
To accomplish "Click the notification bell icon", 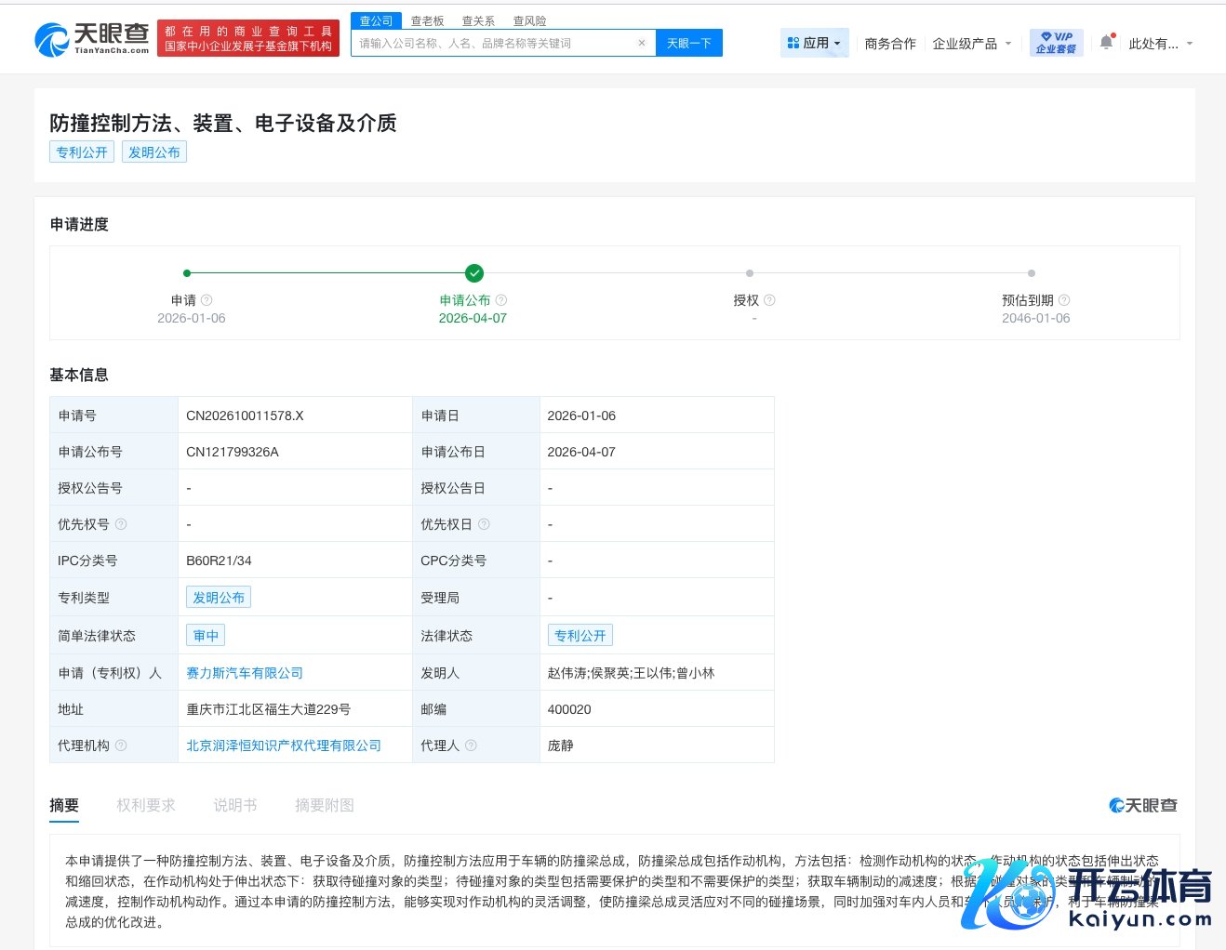I will coord(1106,43).
